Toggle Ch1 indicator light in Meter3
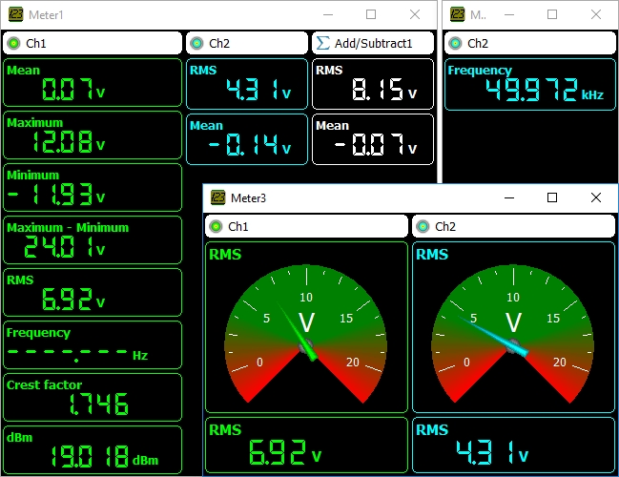 (x=216, y=226)
